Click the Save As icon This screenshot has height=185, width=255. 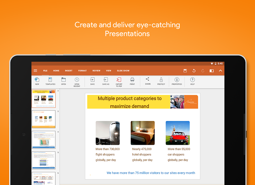pos(106,80)
